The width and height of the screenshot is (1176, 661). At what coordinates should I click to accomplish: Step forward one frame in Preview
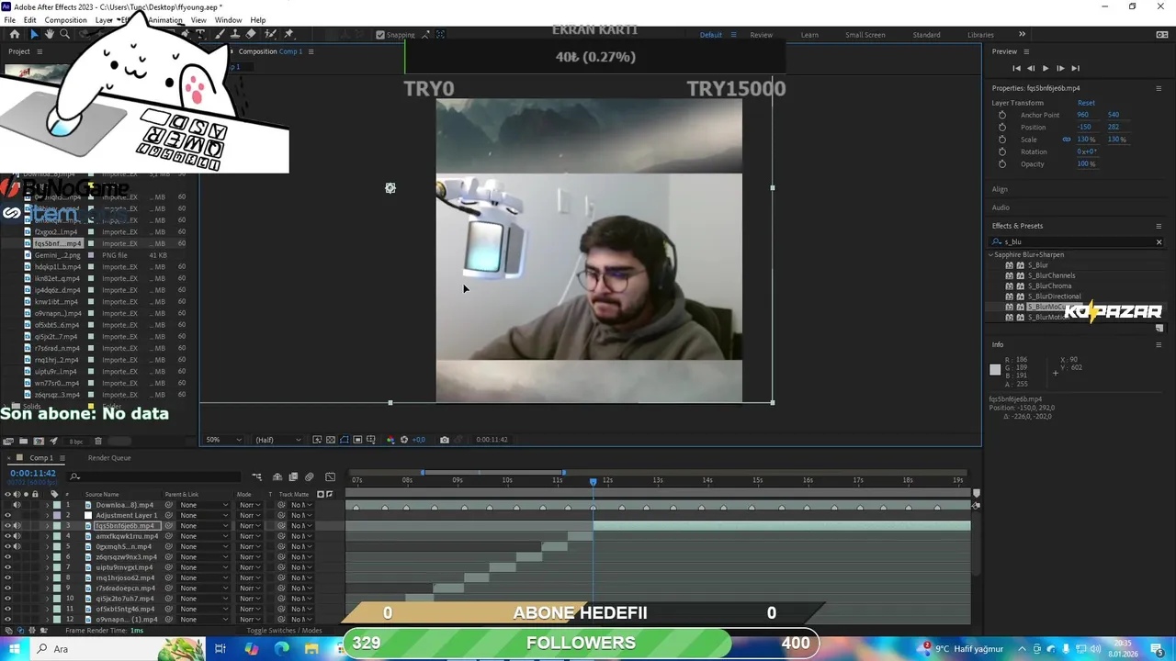pyautogui.click(x=1060, y=68)
